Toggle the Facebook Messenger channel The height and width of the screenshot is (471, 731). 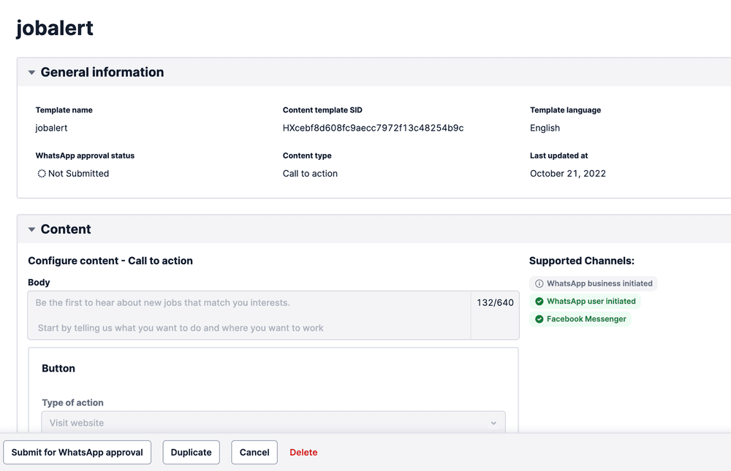580,318
